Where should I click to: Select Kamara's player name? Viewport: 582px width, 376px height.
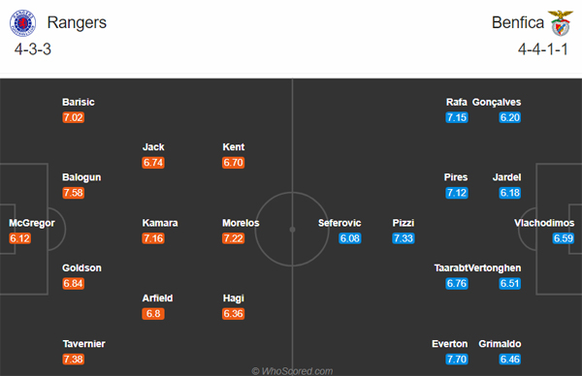[x=160, y=223]
